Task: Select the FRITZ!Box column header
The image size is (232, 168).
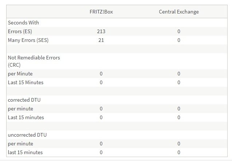Action: click(101, 12)
